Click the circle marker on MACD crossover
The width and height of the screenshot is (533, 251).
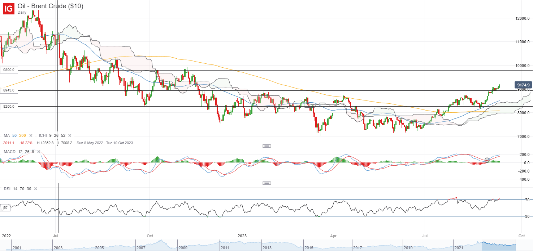[x=487, y=160]
